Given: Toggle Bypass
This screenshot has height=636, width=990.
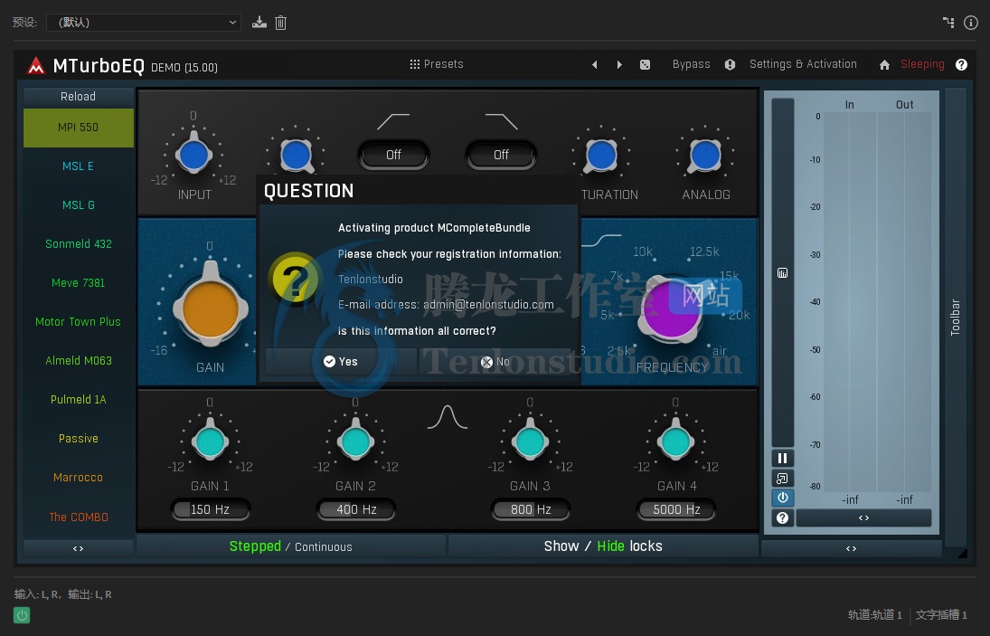Looking at the screenshot, I should coord(691,64).
